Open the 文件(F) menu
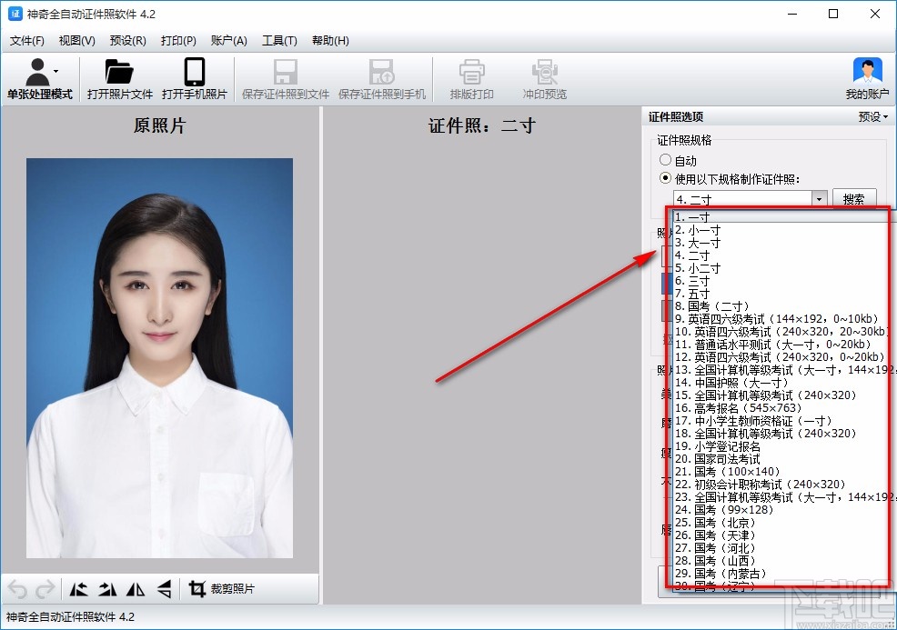 pos(26,40)
